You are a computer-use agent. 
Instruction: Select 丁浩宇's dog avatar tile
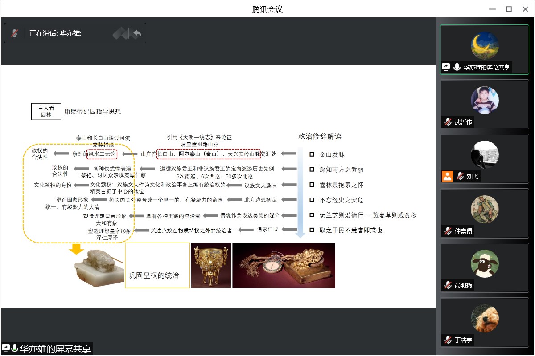[x=485, y=319]
